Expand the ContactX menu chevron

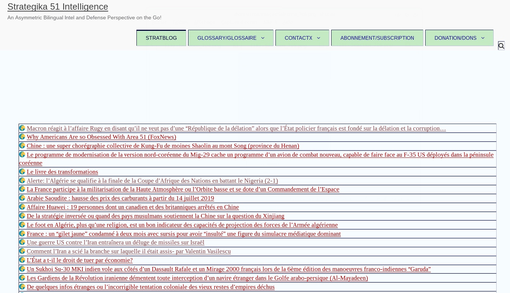319,38
